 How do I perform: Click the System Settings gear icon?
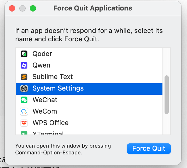[24, 88]
